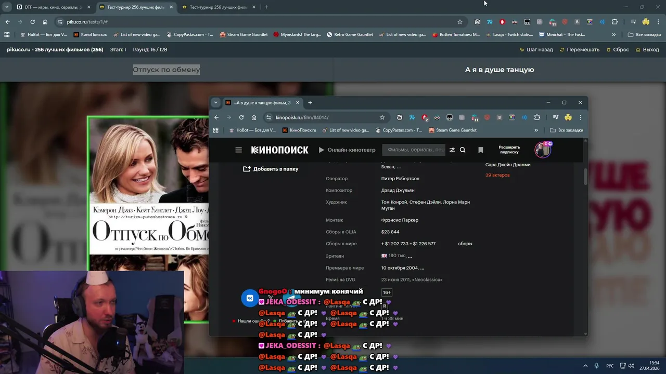Reload the kinopoisk.ru page
This screenshot has height=374, width=666.
[241, 117]
